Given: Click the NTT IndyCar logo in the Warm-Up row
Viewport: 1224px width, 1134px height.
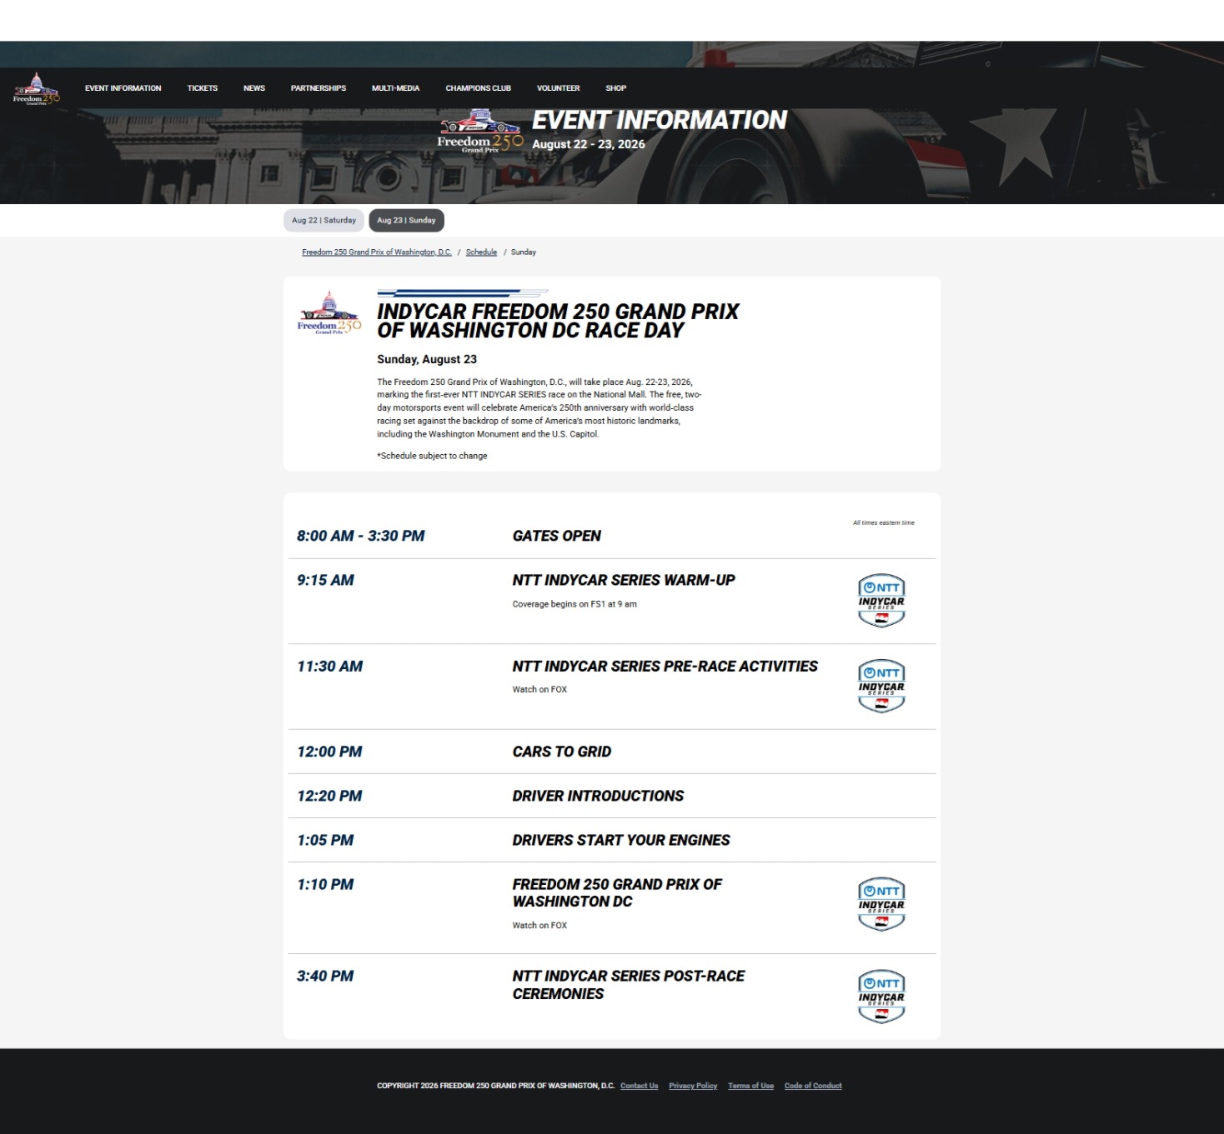Looking at the screenshot, I should [x=881, y=600].
